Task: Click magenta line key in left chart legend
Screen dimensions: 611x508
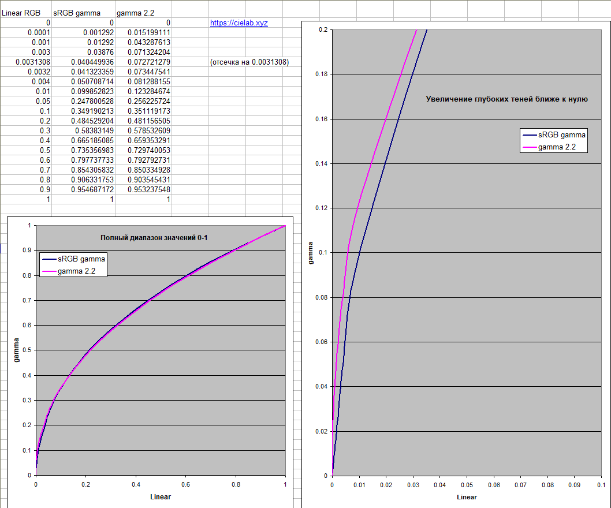Action: (48, 272)
